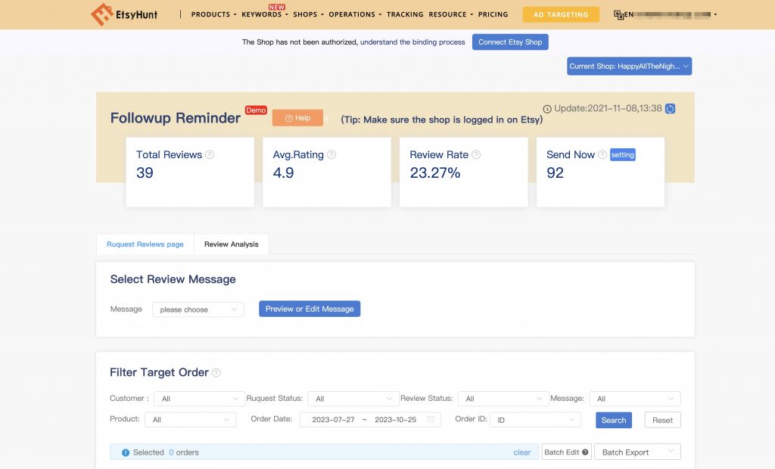Image resolution: width=775 pixels, height=469 pixels.
Task: Click the Connect Etsy Shop button
Action: click(510, 42)
